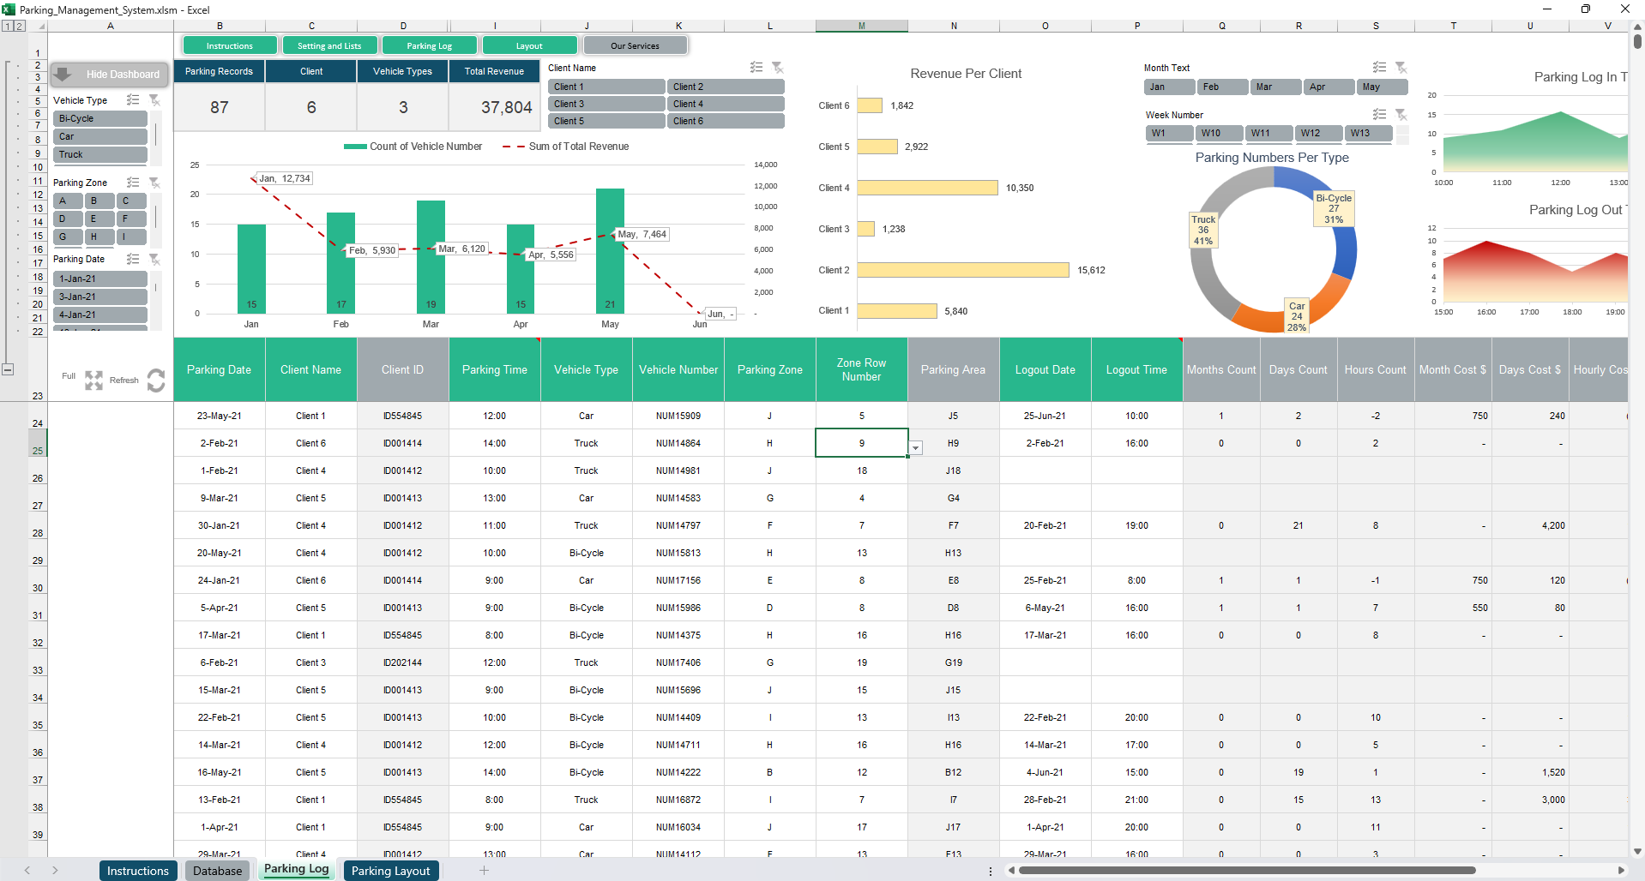
Task: Collapse the grouped rows using minus button
Action: [x=8, y=369]
